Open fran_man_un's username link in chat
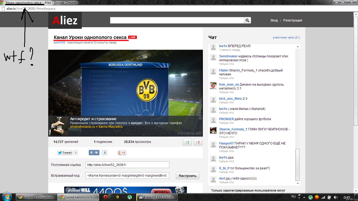This screenshot has width=358, height=201. (229, 85)
